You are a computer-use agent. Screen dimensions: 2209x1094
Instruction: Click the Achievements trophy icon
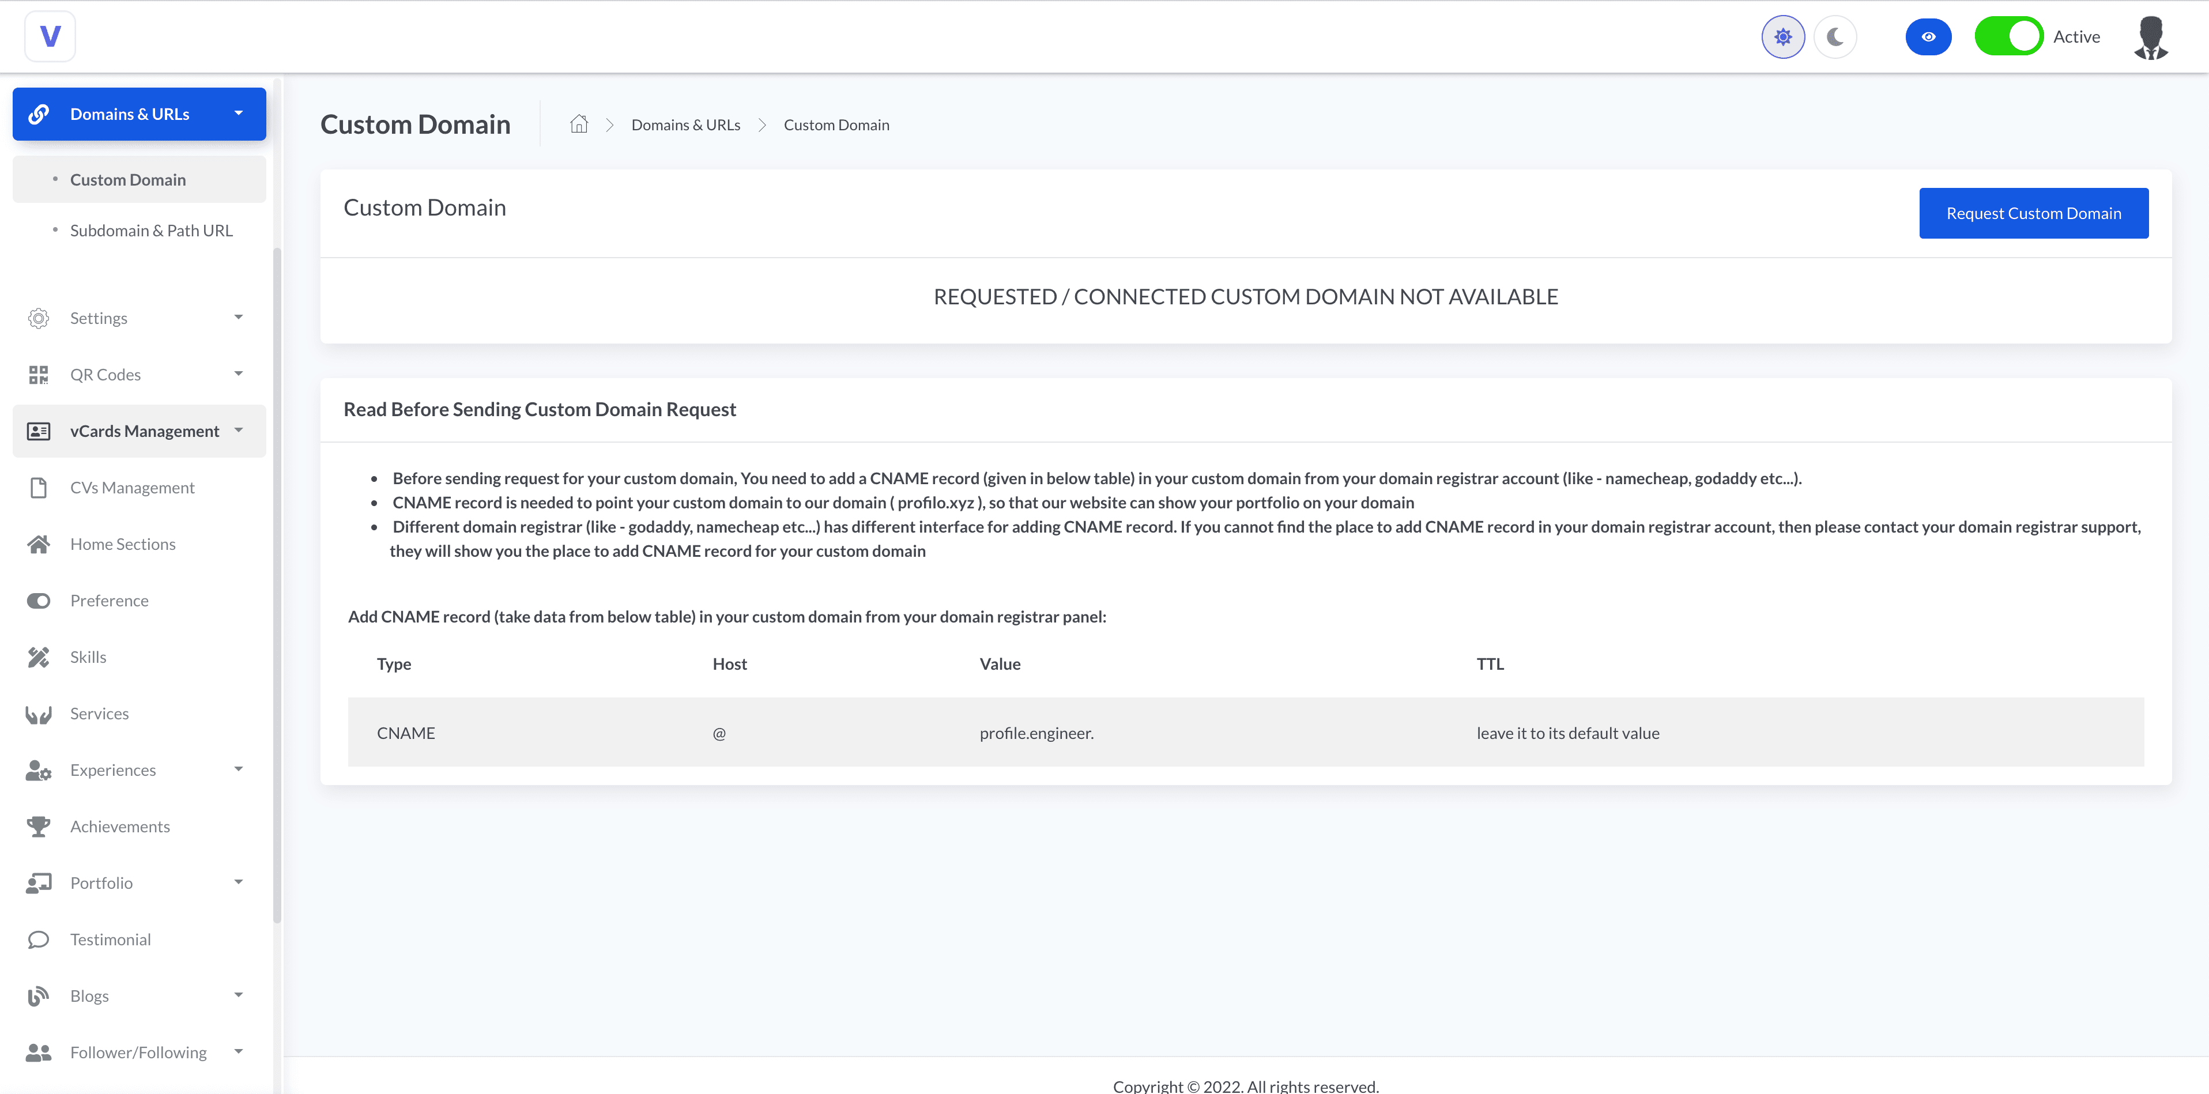pos(39,827)
